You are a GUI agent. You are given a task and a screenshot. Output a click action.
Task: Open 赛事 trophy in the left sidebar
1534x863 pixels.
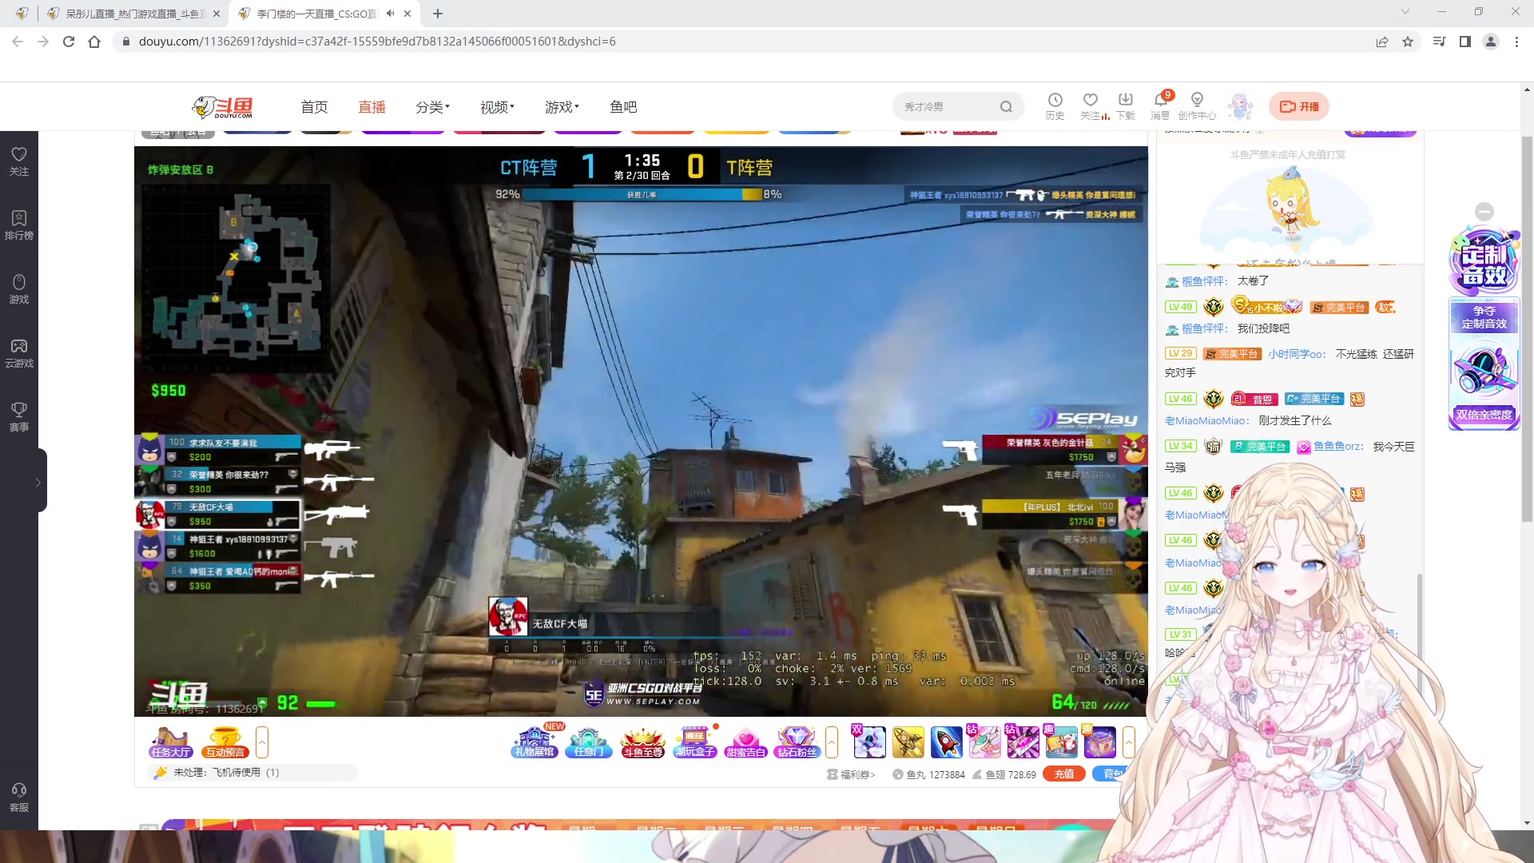point(19,416)
